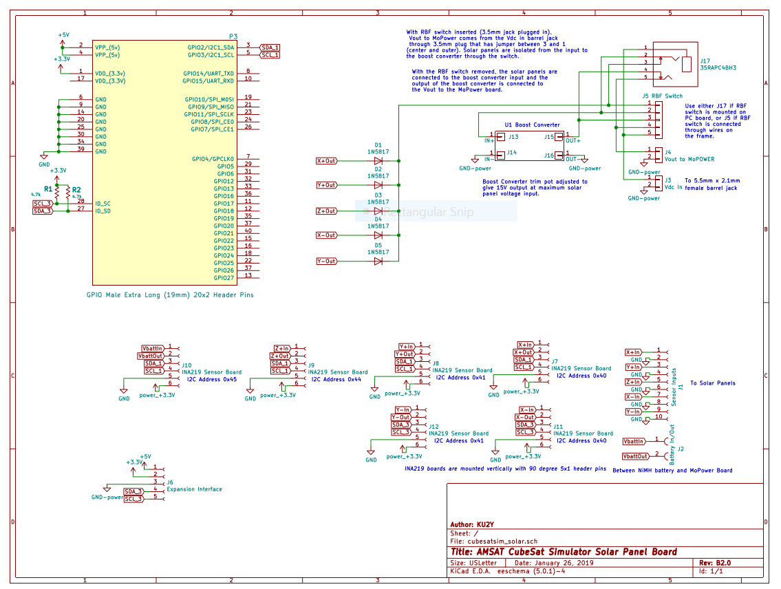Click the X+Out net label
The height and width of the screenshot is (589, 781).
(x=327, y=161)
